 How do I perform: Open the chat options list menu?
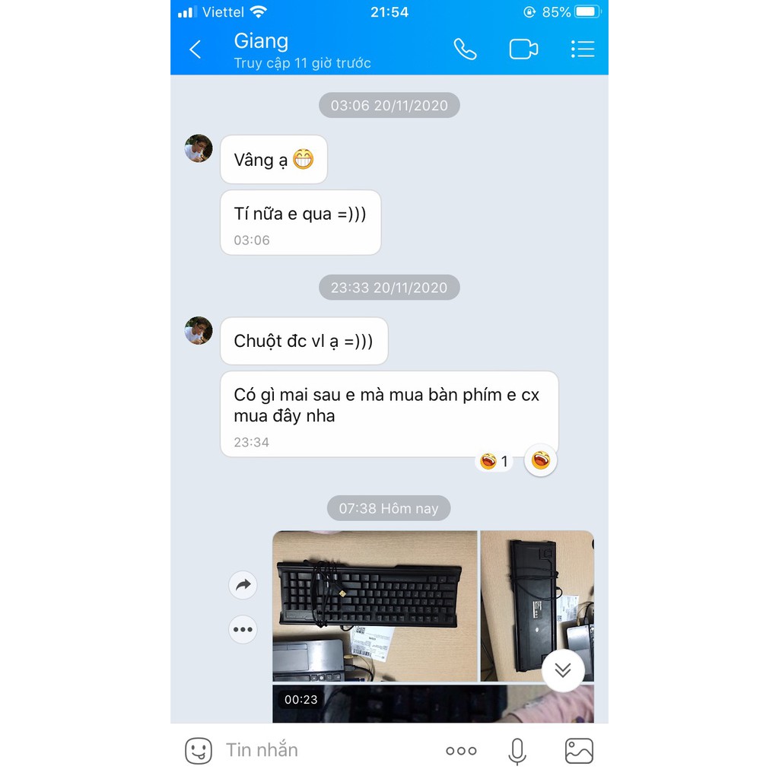click(x=582, y=49)
